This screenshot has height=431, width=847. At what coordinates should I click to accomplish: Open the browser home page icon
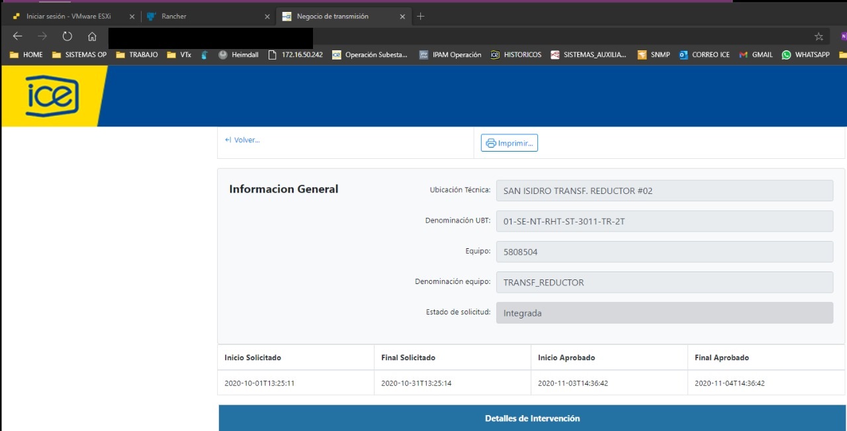(x=92, y=36)
